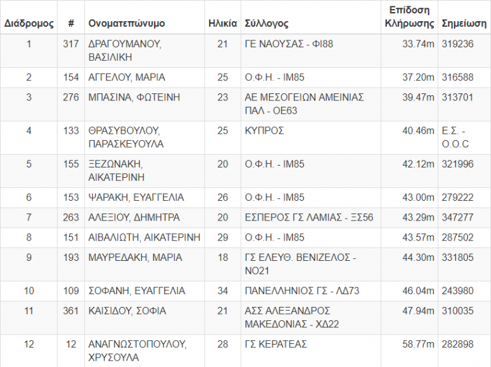The height and width of the screenshot is (367, 491).
Task: Click note number 279222
Action: pyautogui.click(x=458, y=198)
